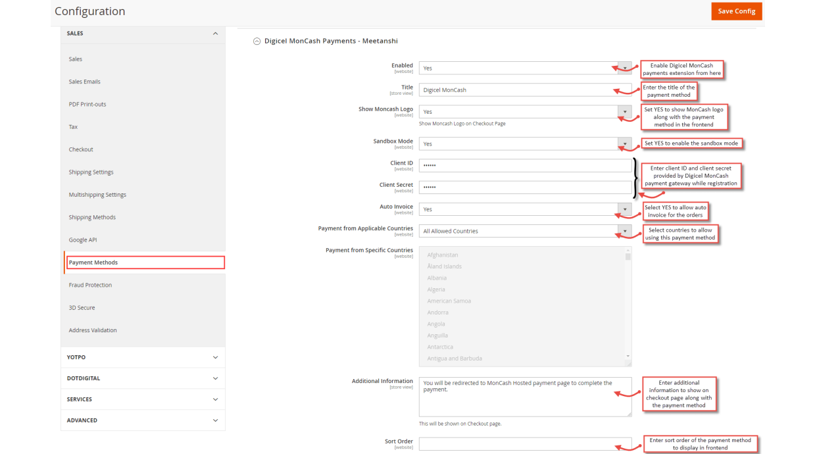Collapse Digicel MonCash Payments group icon
This screenshot has height=454, width=815.
tap(257, 41)
